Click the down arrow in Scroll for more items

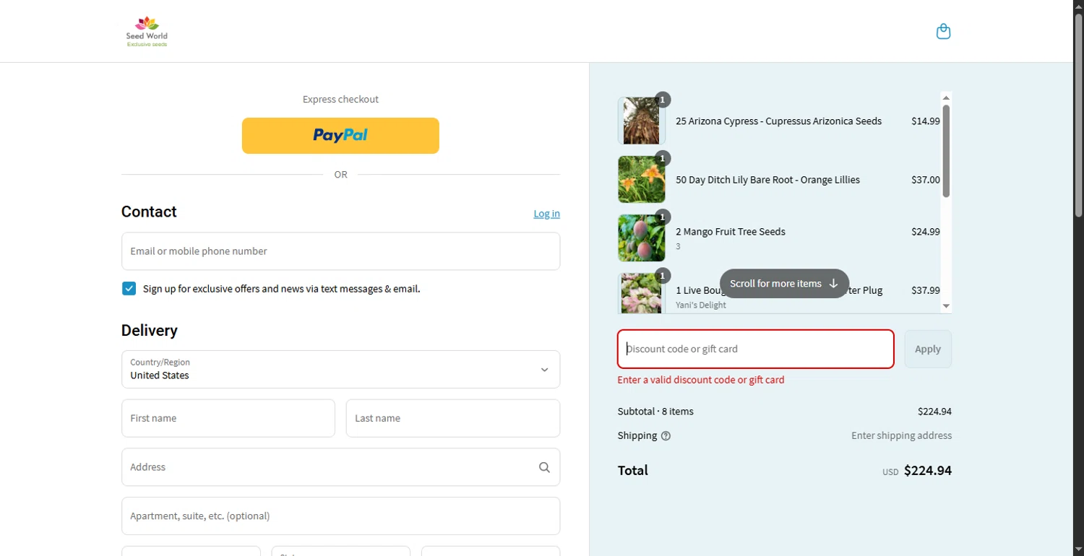pos(833,284)
